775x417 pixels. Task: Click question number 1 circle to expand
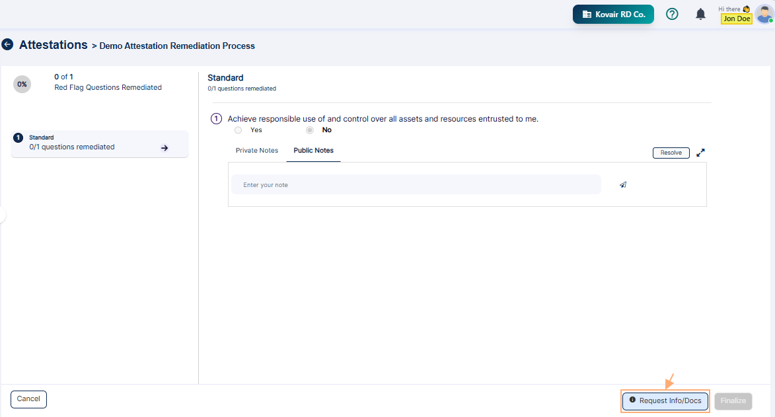click(x=216, y=118)
